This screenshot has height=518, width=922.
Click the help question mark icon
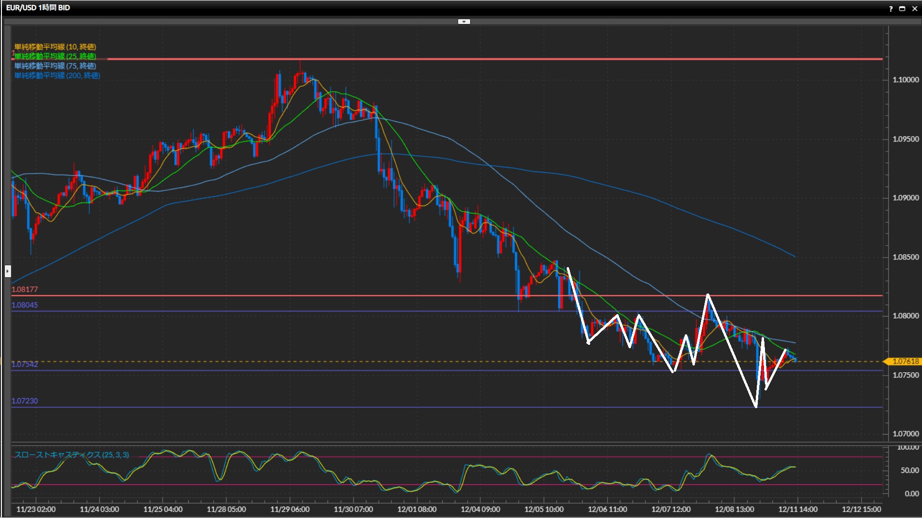891,9
